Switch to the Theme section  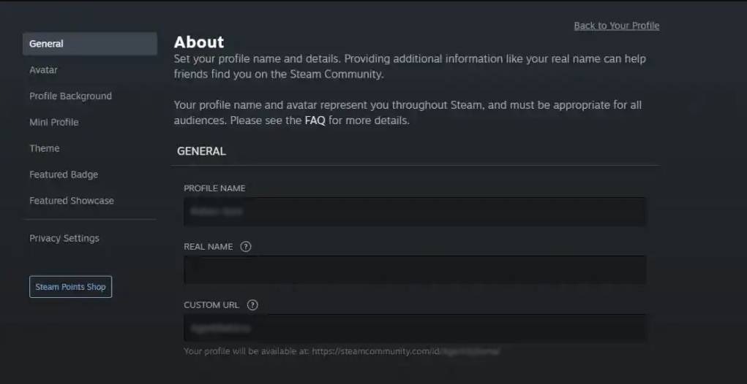pos(44,148)
